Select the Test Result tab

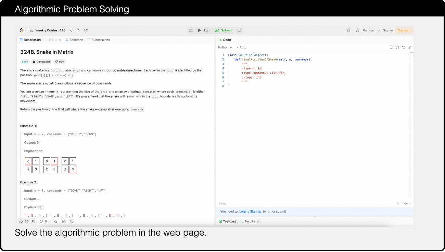tap(250, 222)
